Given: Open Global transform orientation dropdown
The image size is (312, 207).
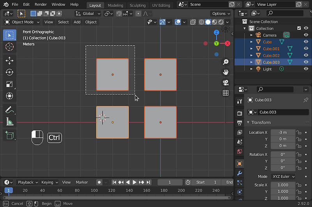Looking at the screenshot, I should (x=88, y=14).
